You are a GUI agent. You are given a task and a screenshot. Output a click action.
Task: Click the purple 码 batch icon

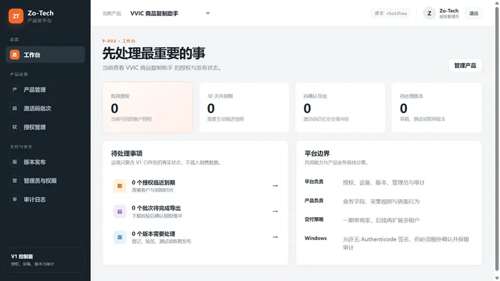119,212
